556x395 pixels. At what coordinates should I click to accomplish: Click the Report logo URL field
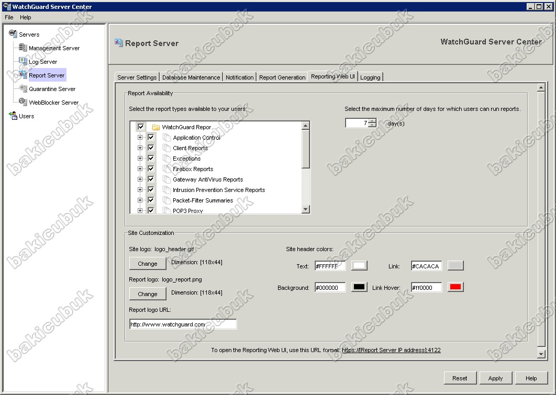point(183,324)
